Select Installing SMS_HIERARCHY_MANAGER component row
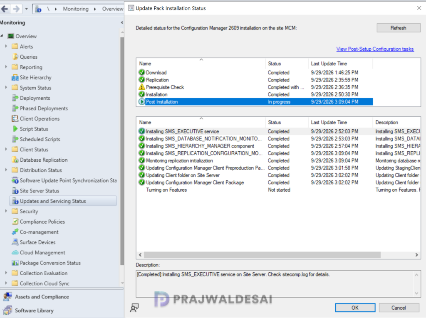This screenshot has width=426, height=318. tap(279, 146)
